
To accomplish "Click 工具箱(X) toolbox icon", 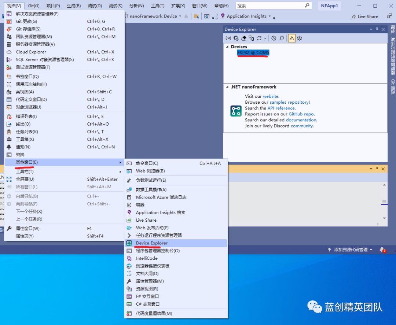I will [9, 139].
